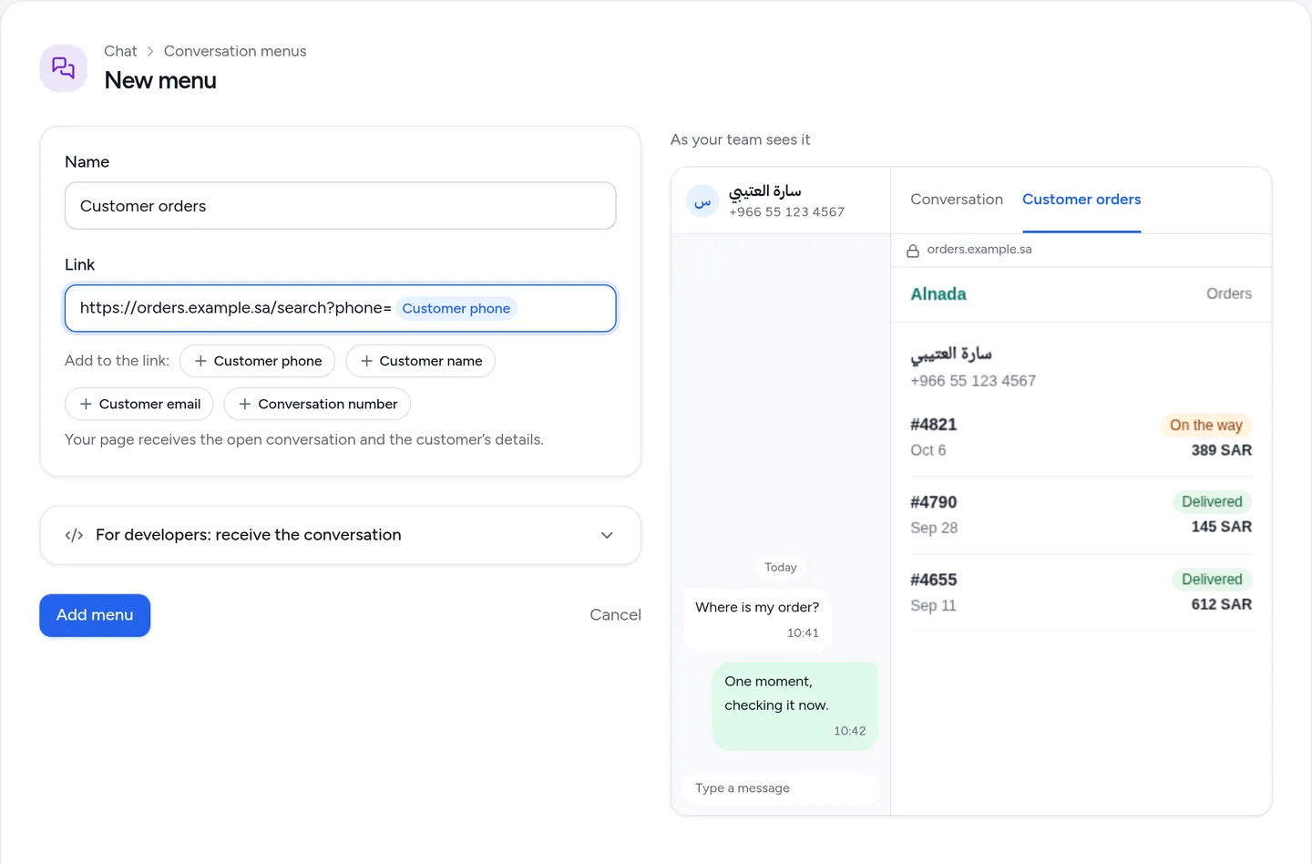
Task: Select the Customer orders tab
Action: tap(1081, 199)
